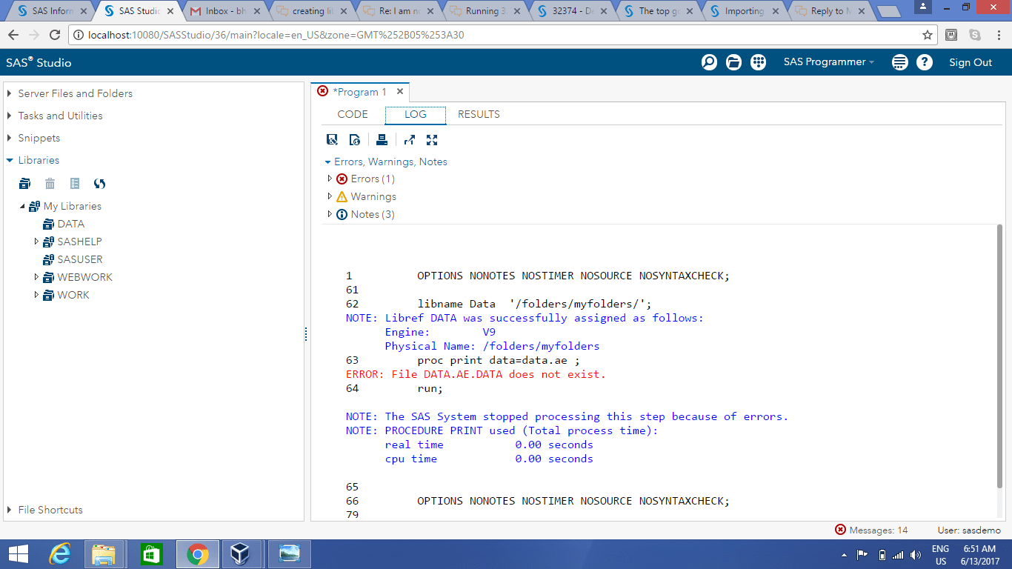
Task: Expand the Warnings section
Action: tap(330, 196)
